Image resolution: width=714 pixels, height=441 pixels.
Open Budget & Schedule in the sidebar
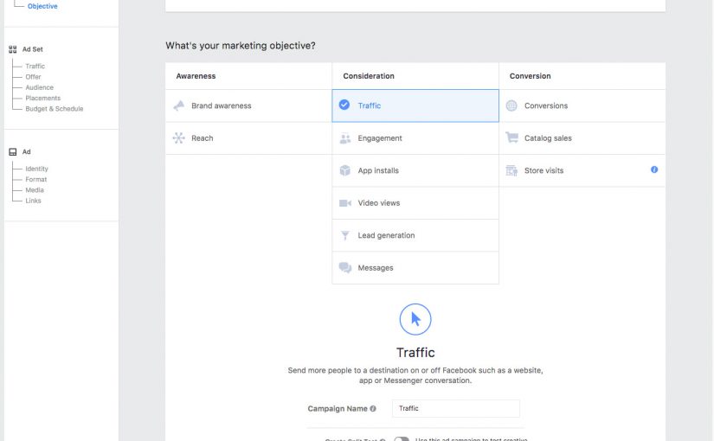(x=55, y=109)
